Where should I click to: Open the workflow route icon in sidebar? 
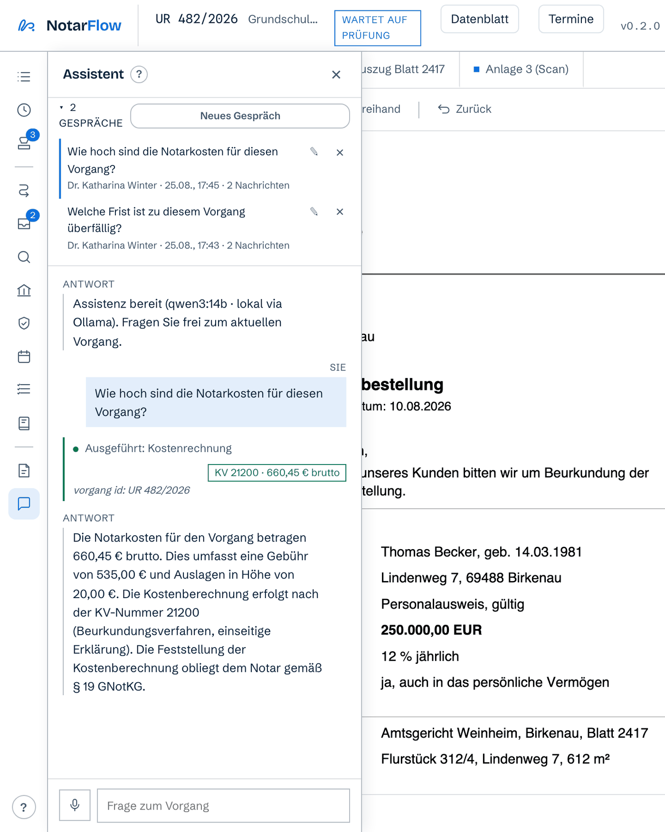coord(24,191)
